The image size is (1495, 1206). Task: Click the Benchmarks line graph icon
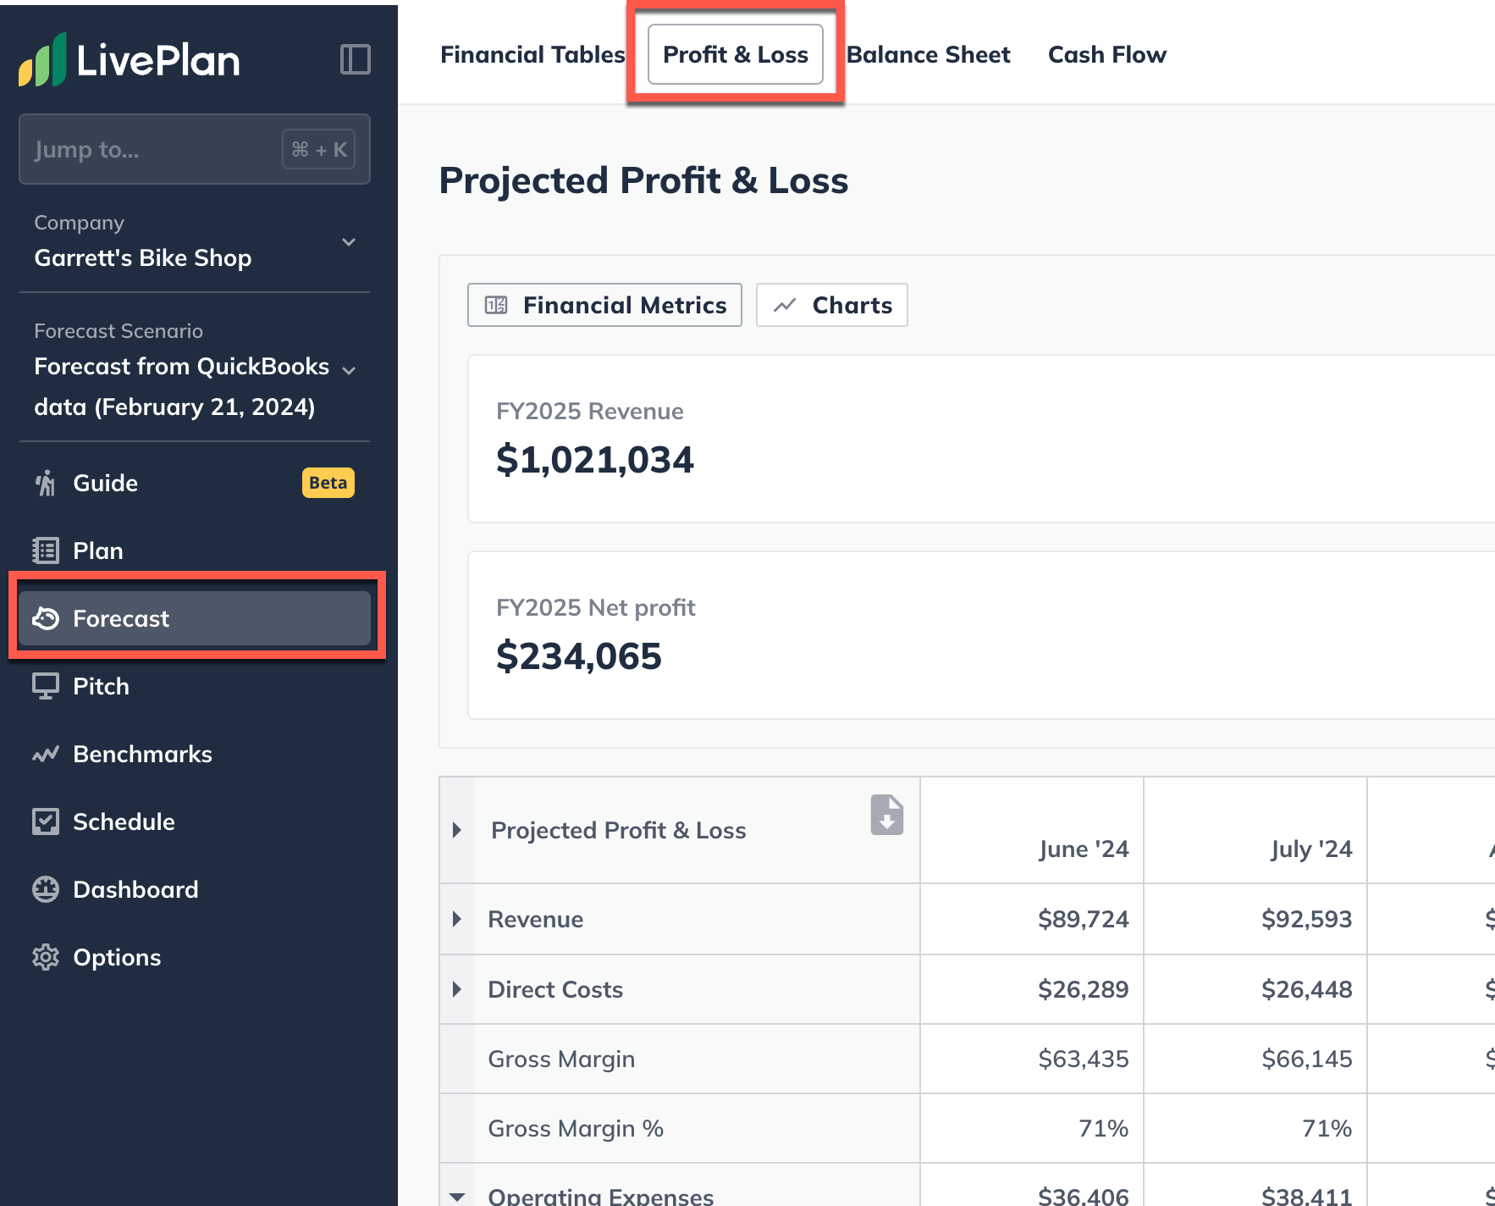point(46,754)
